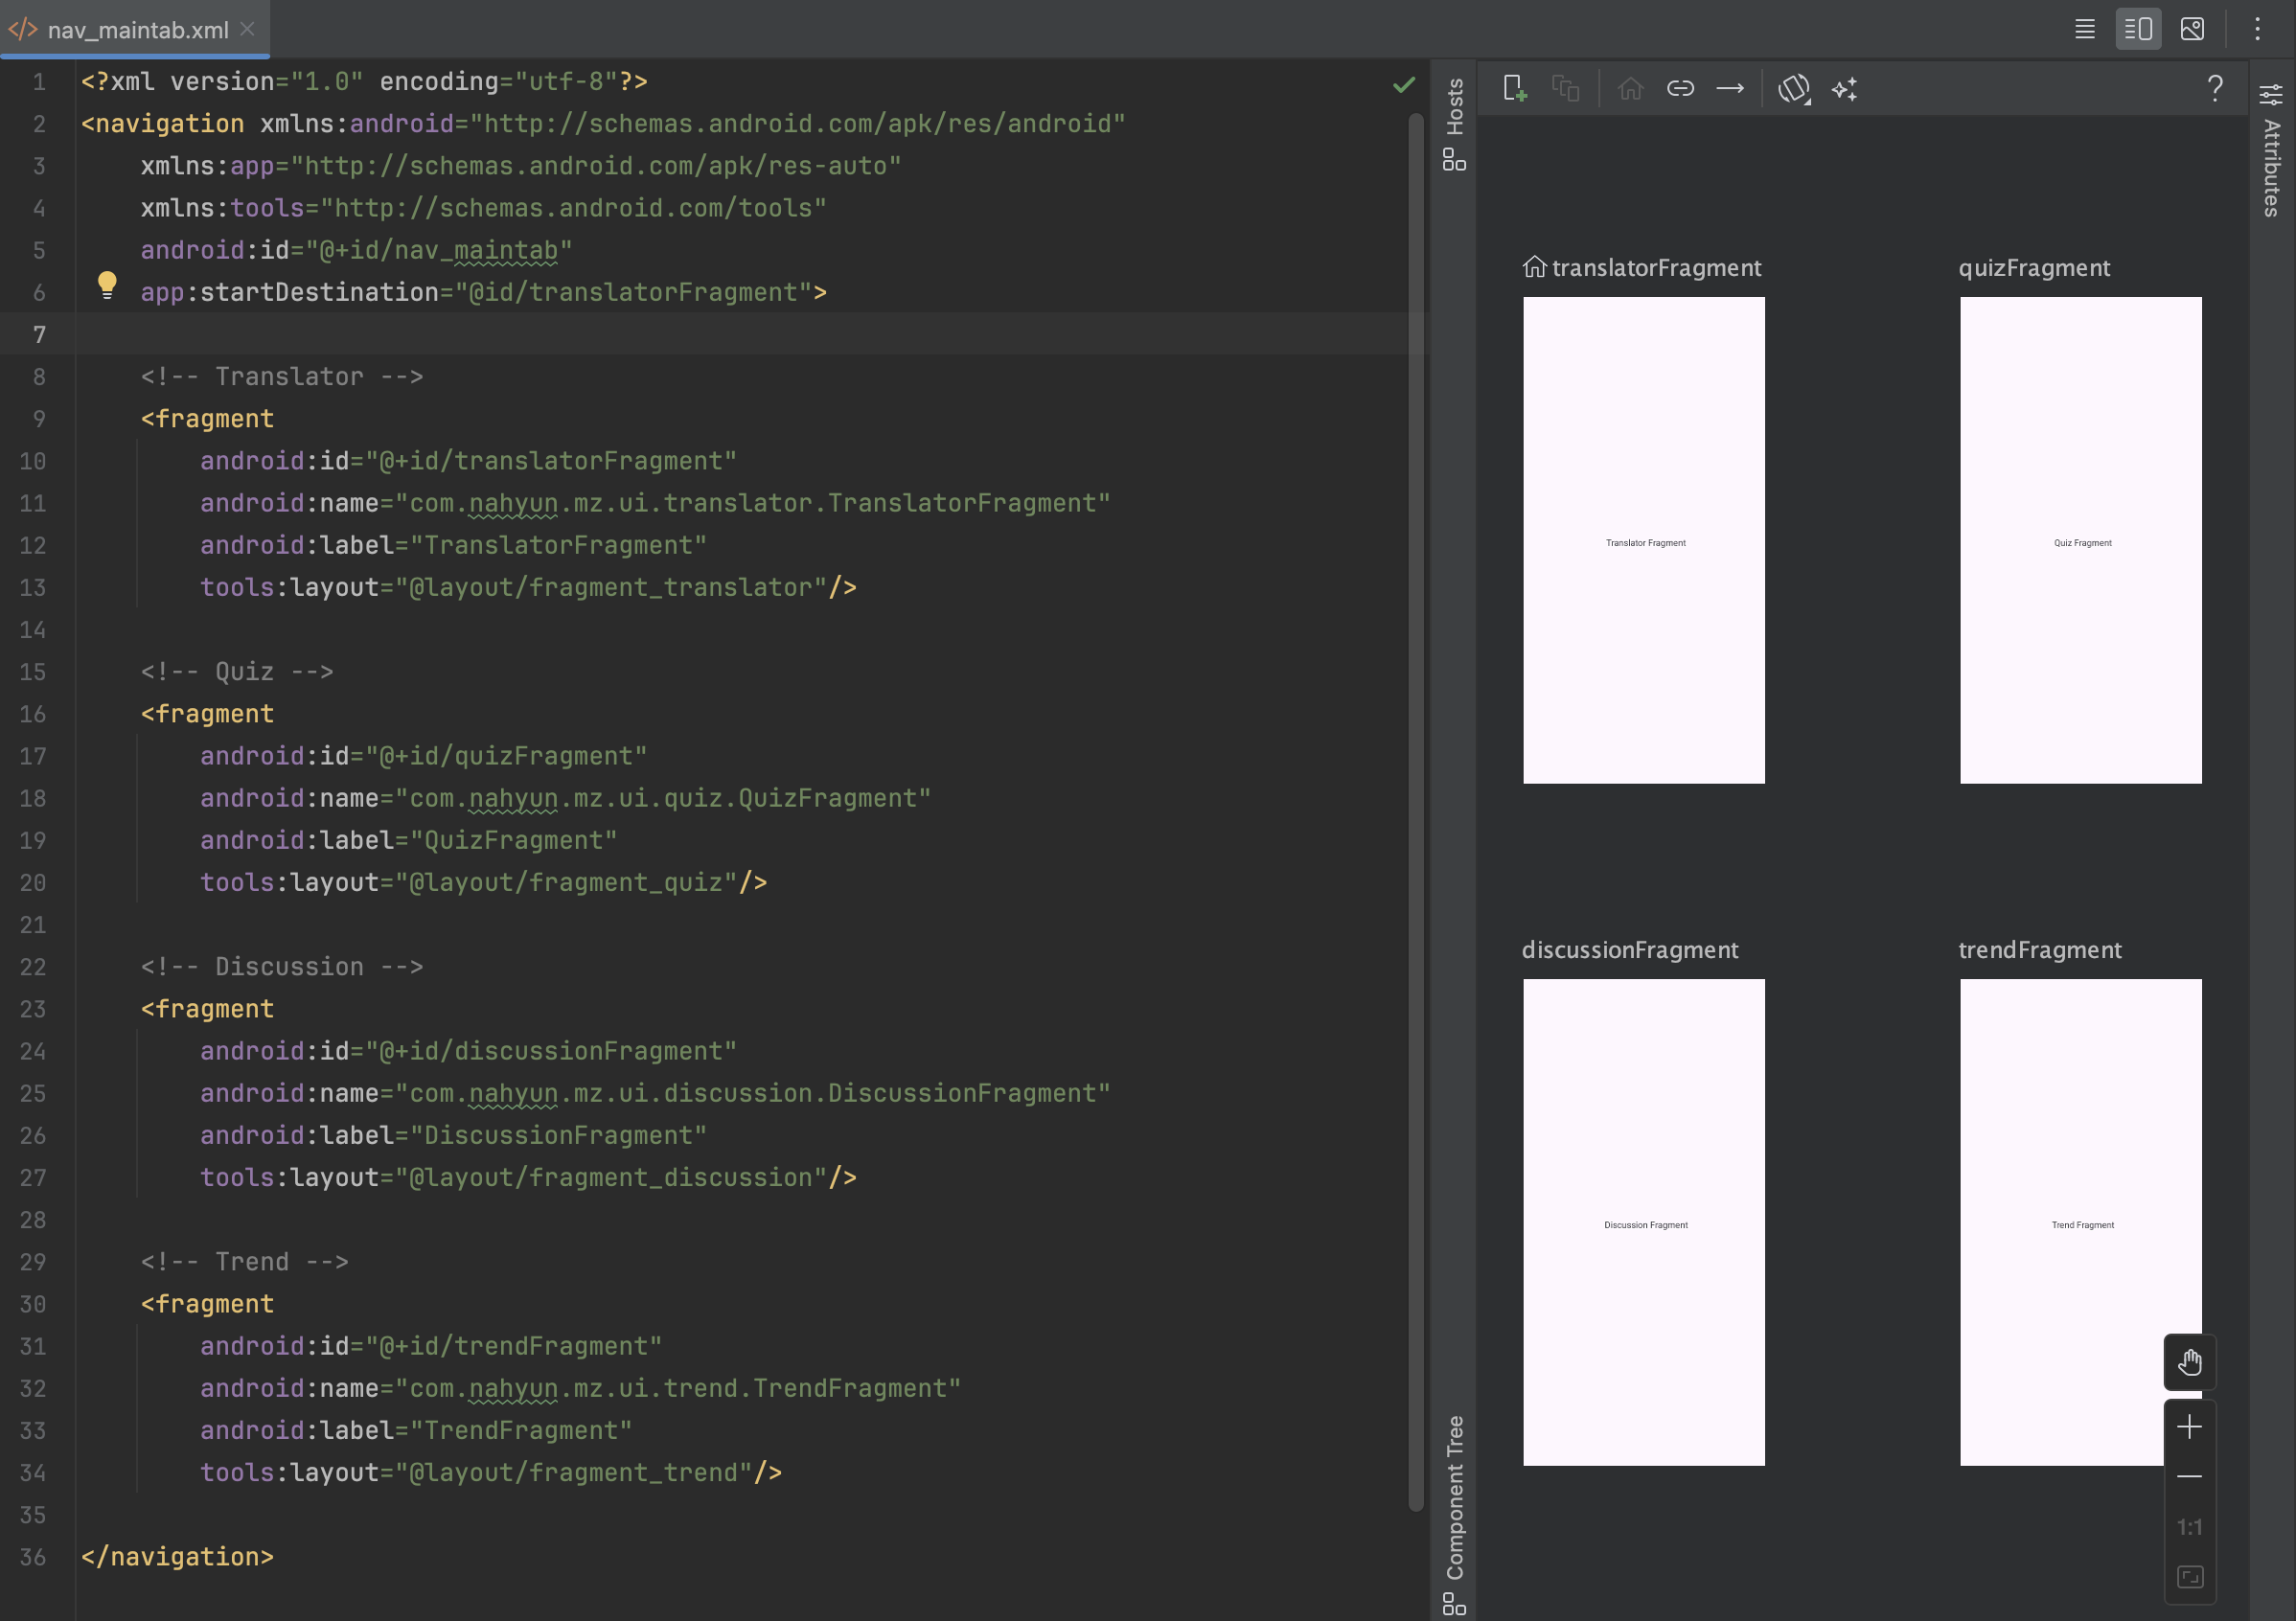Screen dimensions: 2296x1621
Task: Click the Translator comment on line 8
Action: [282, 376]
